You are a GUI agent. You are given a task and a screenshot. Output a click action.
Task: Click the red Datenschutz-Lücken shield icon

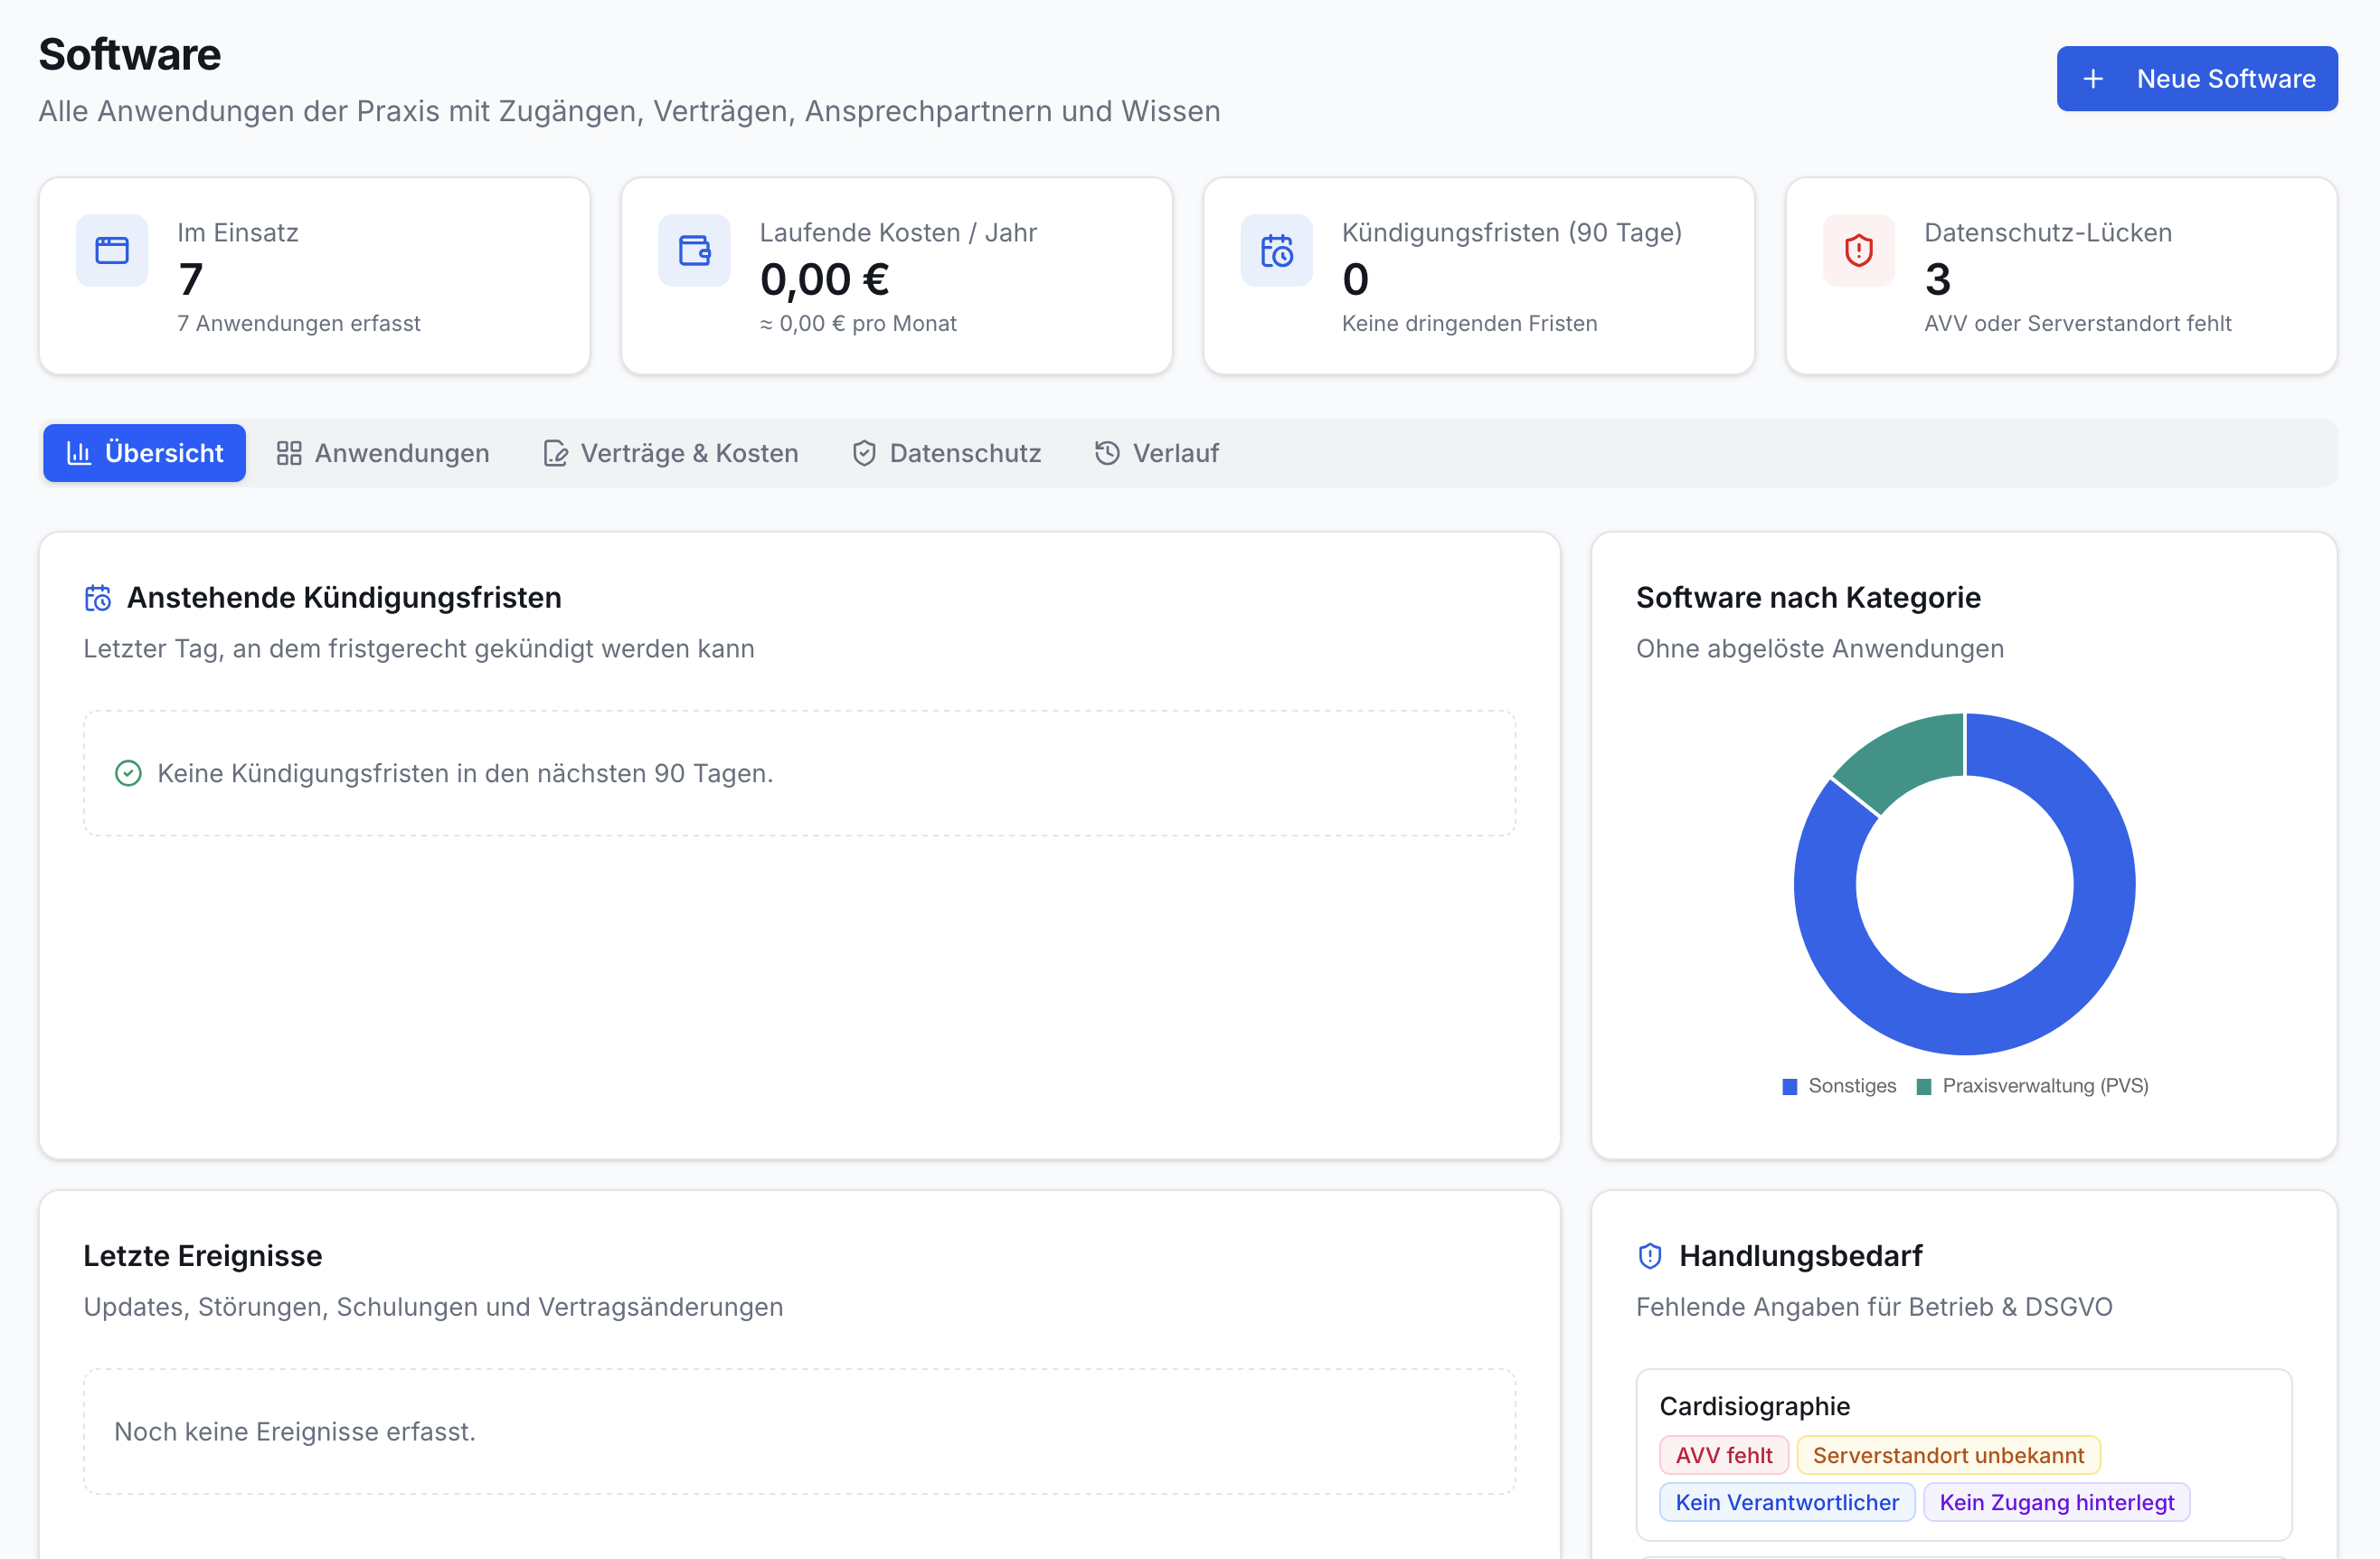pos(1858,250)
